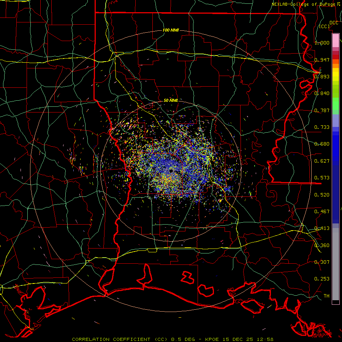Click the "NEXLAB-College of DuPage" header text
Screen dimensions: 342x342
click(304, 4)
